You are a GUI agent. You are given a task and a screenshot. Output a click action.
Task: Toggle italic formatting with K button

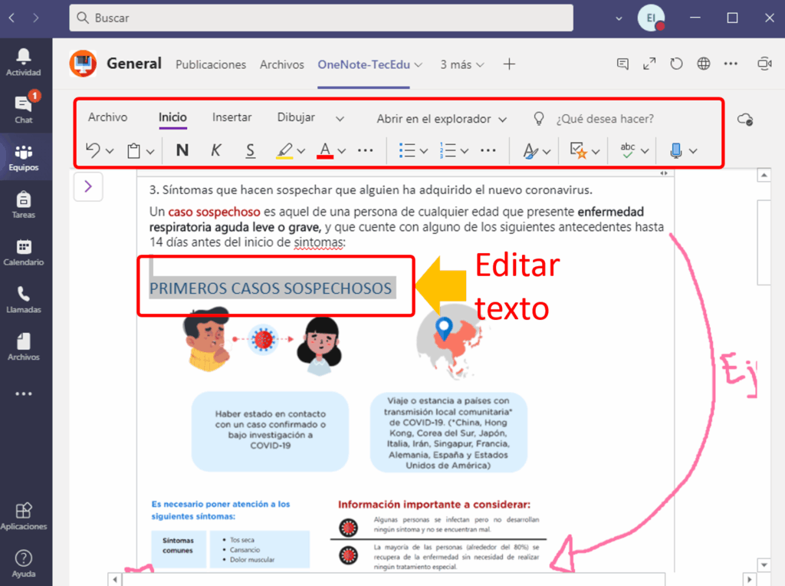(x=216, y=150)
